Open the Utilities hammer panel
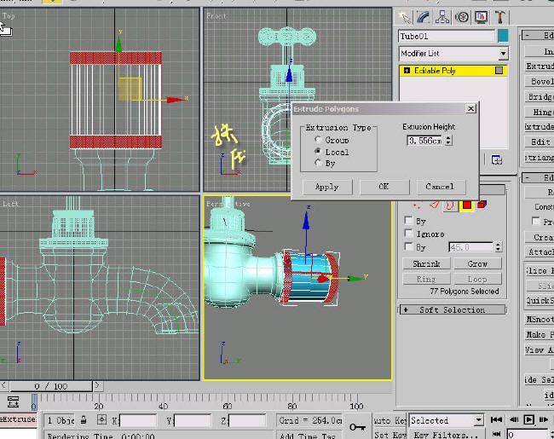Viewport: 554px width, 439px height. pos(500,17)
